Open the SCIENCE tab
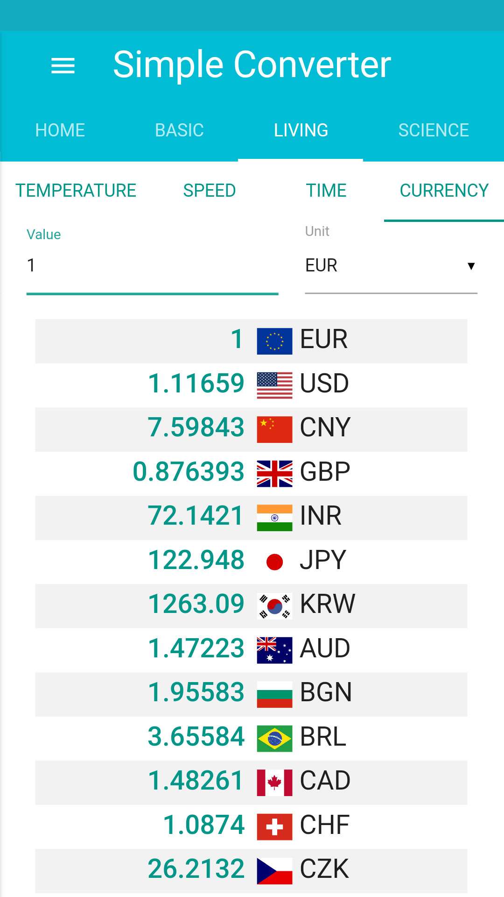The image size is (504, 897). click(433, 130)
